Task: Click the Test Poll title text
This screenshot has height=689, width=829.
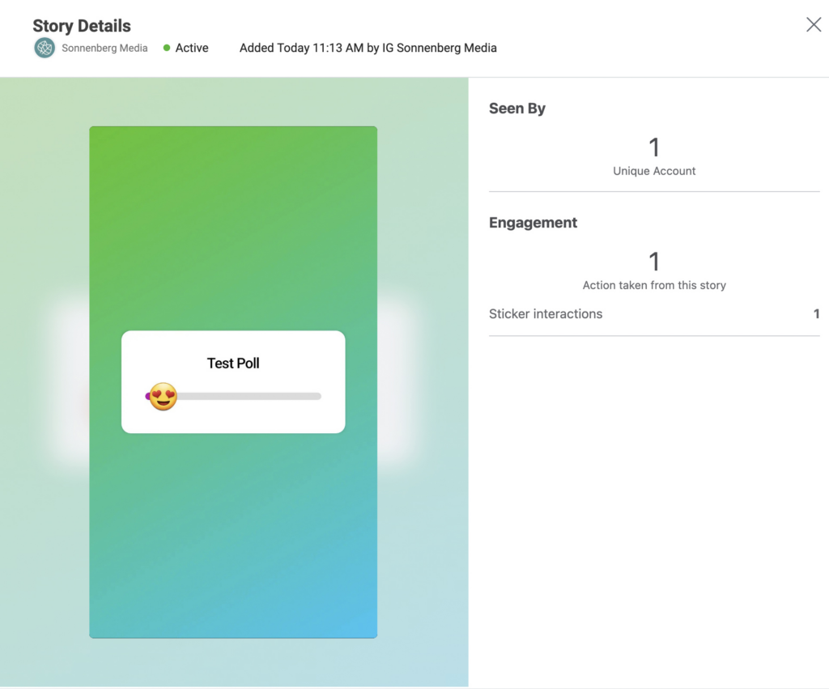Action: coord(233,363)
